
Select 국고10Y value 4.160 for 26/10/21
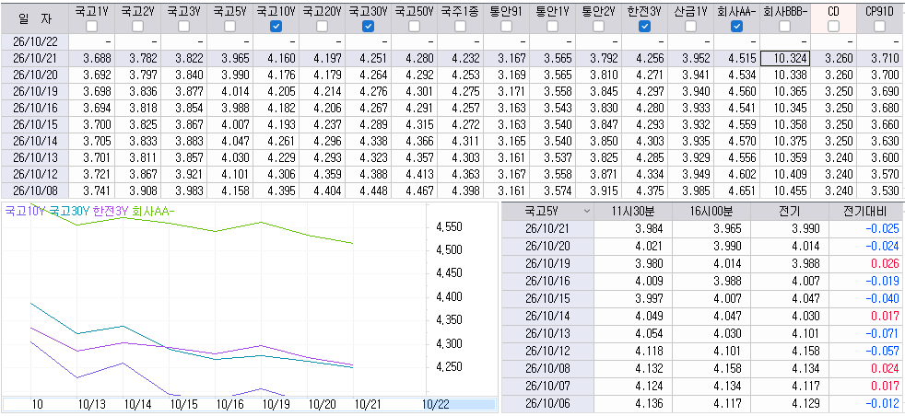(x=276, y=58)
